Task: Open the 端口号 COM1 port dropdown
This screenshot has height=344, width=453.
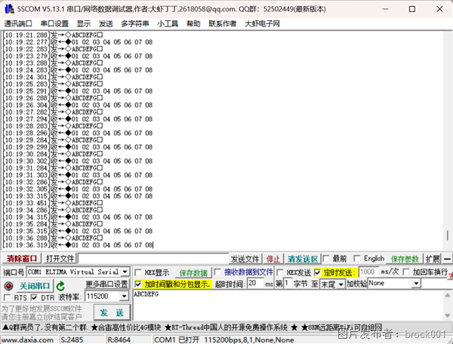Action: [125, 272]
